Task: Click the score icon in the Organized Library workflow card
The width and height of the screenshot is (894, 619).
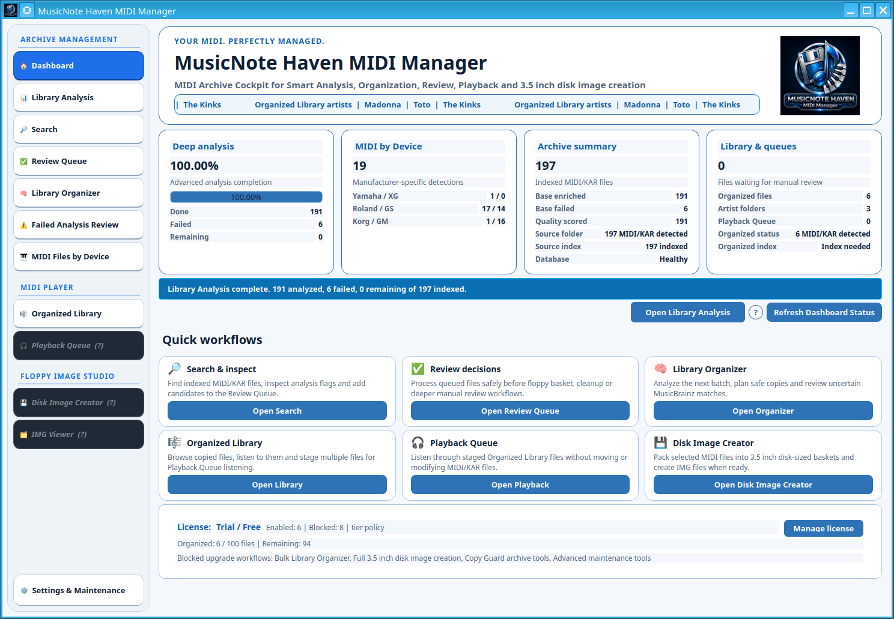Action: [175, 442]
